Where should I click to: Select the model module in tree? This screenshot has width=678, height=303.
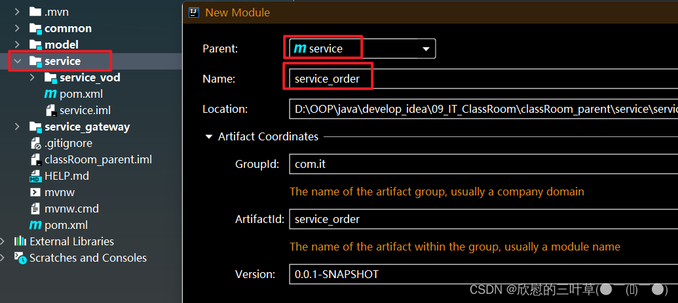(62, 45)
